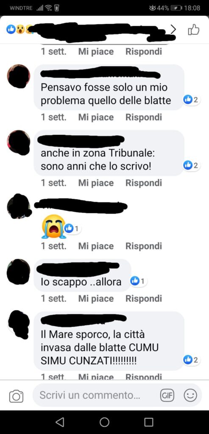The image size is (209, 434).
Task: Open the GIF picker button
Action: point(167,395)
